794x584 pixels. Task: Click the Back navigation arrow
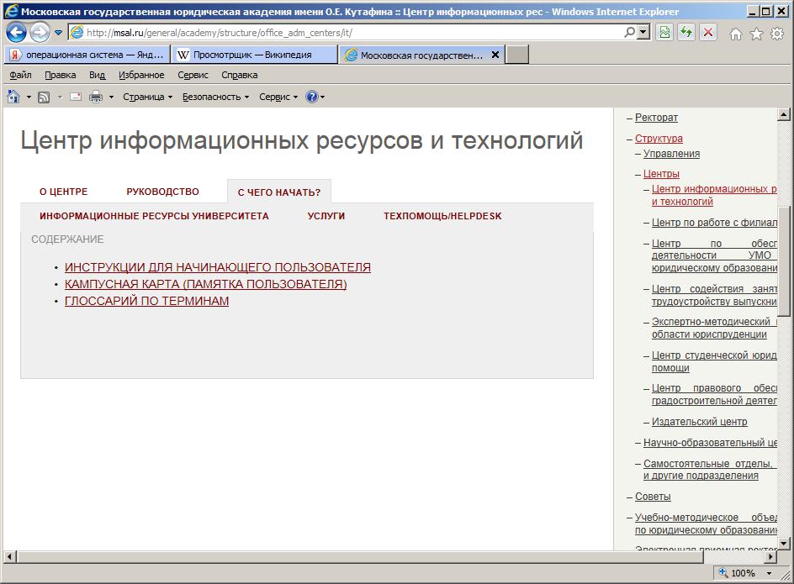[16, 33]
